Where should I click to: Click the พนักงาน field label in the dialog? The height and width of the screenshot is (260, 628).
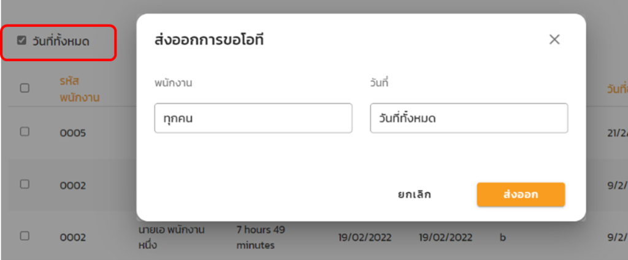pyautogui.click(x=174, y=84)
